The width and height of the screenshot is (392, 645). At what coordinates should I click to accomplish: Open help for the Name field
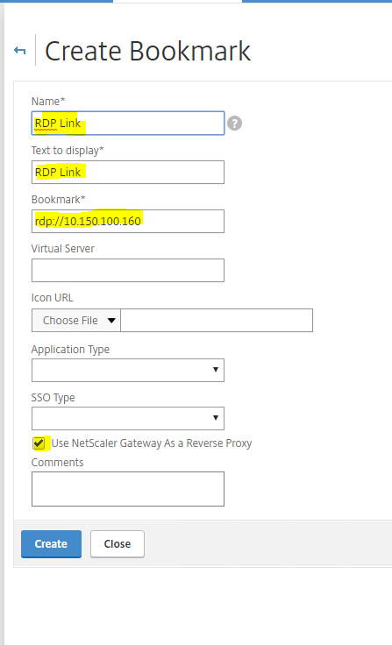(x=235, y=124)
